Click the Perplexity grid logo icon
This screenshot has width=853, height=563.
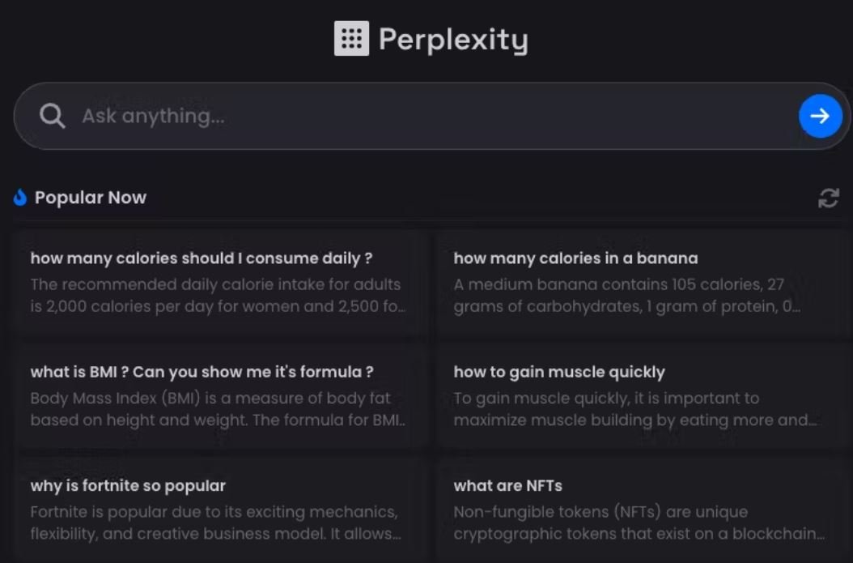(x=351, y=39)
